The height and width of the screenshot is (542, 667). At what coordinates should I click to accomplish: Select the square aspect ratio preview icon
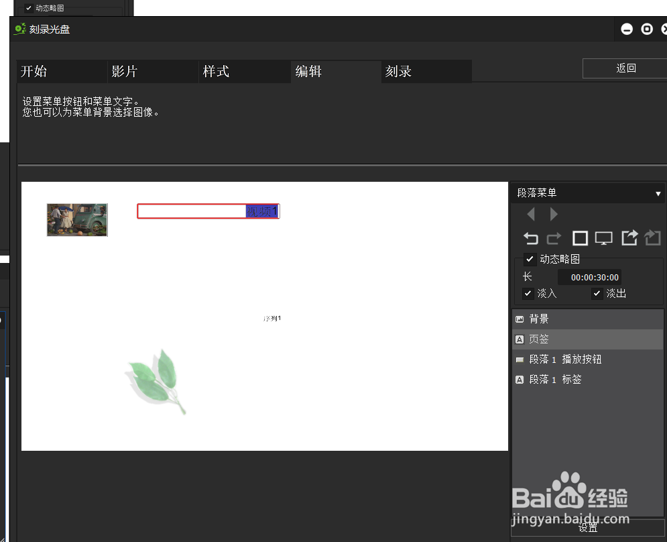(580, 238)
